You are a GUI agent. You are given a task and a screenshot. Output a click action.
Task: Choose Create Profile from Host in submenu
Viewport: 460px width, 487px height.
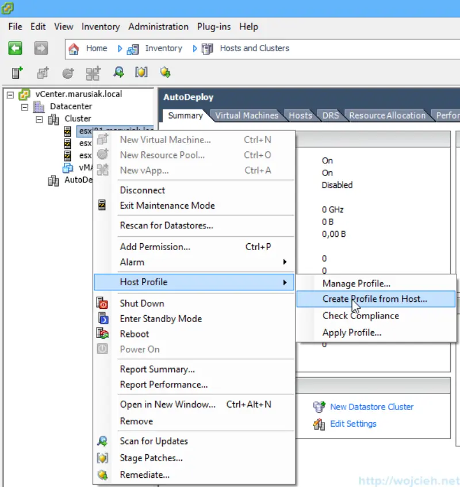point(375,299)
